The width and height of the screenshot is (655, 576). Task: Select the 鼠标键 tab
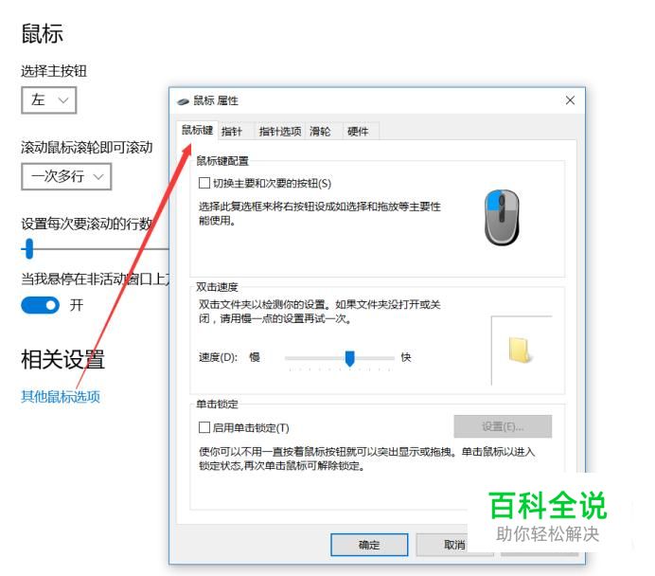[x=197, y=130]
